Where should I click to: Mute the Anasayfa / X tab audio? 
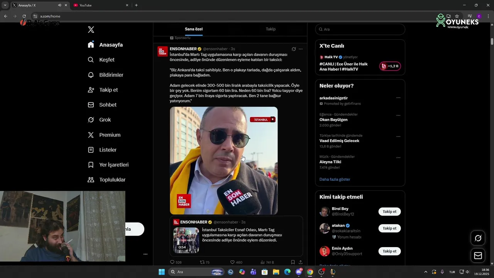[x=59, y=5]
